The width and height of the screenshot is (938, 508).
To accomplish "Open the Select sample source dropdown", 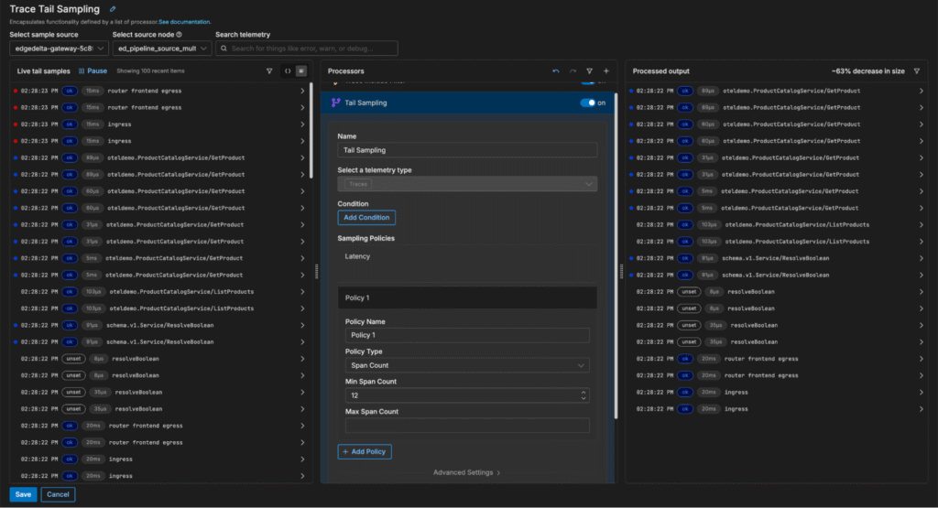I will pyautogui.click(x=59, y=49).
